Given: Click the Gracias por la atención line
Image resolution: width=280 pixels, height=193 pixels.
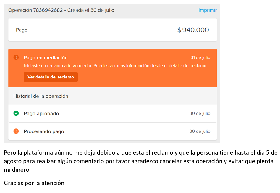Looking at the screenshot, I should [x=34, y=183].
